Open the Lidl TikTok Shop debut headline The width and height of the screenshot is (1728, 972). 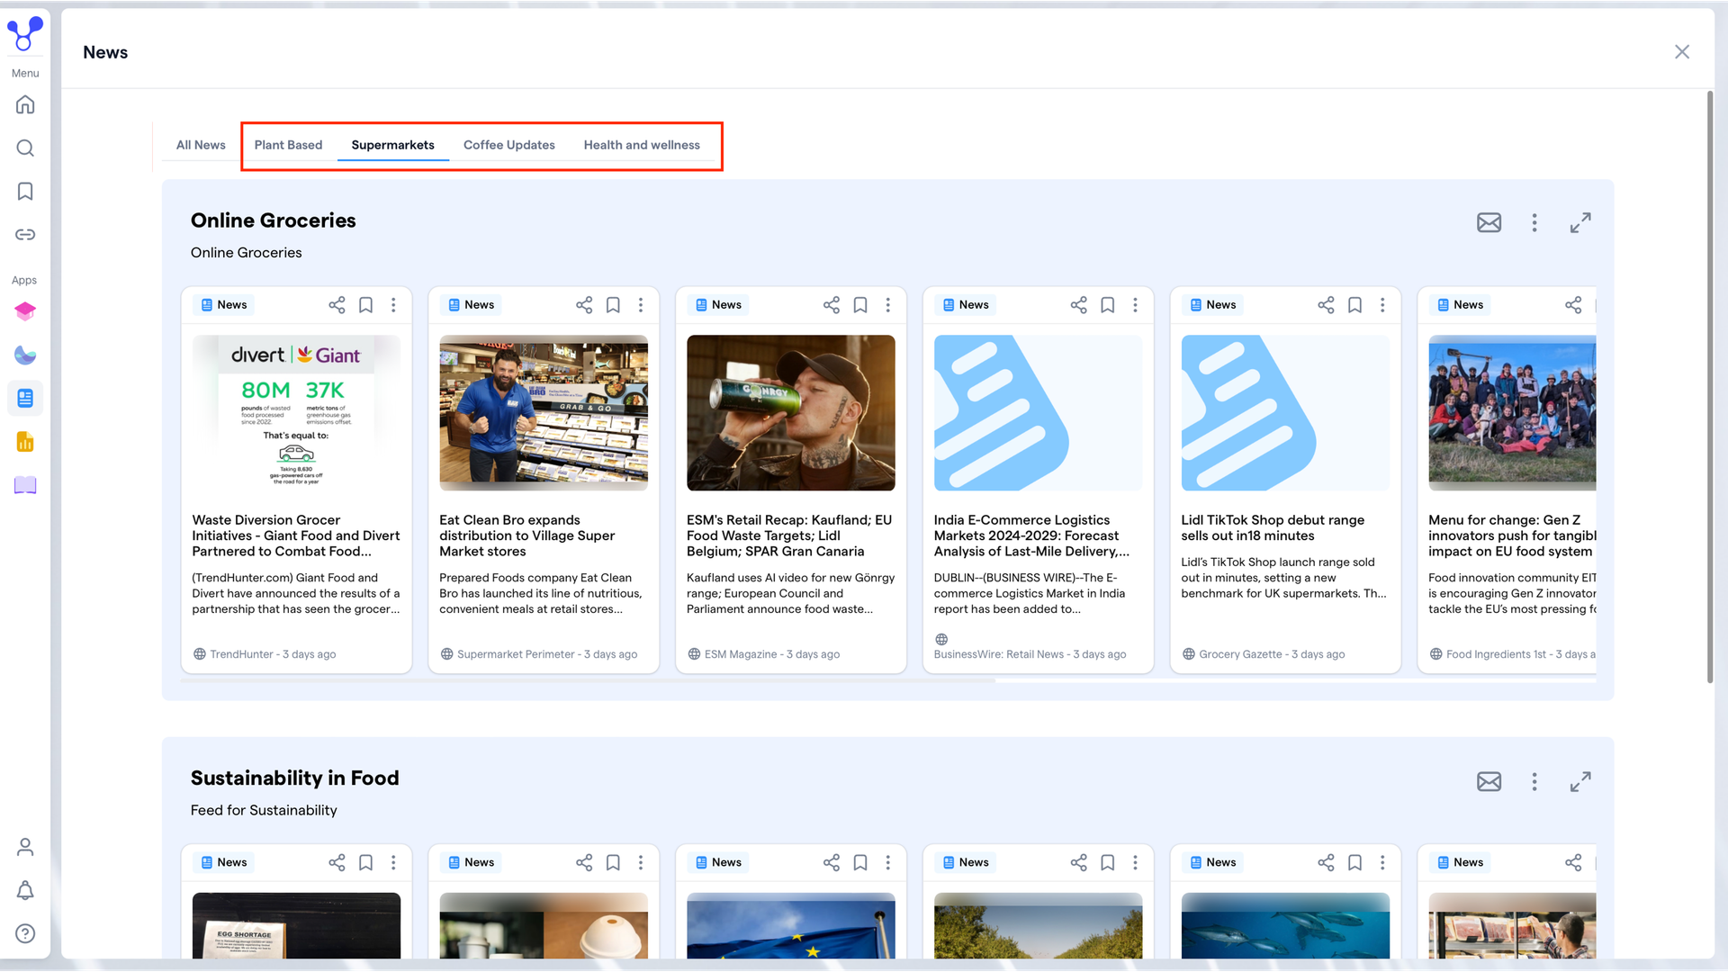[1273, 527]
